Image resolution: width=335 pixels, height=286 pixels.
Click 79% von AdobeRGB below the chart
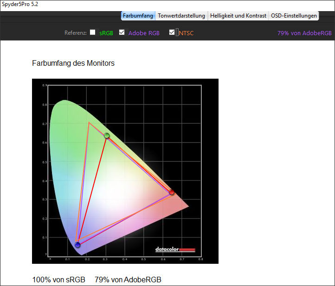coord(128,280)
